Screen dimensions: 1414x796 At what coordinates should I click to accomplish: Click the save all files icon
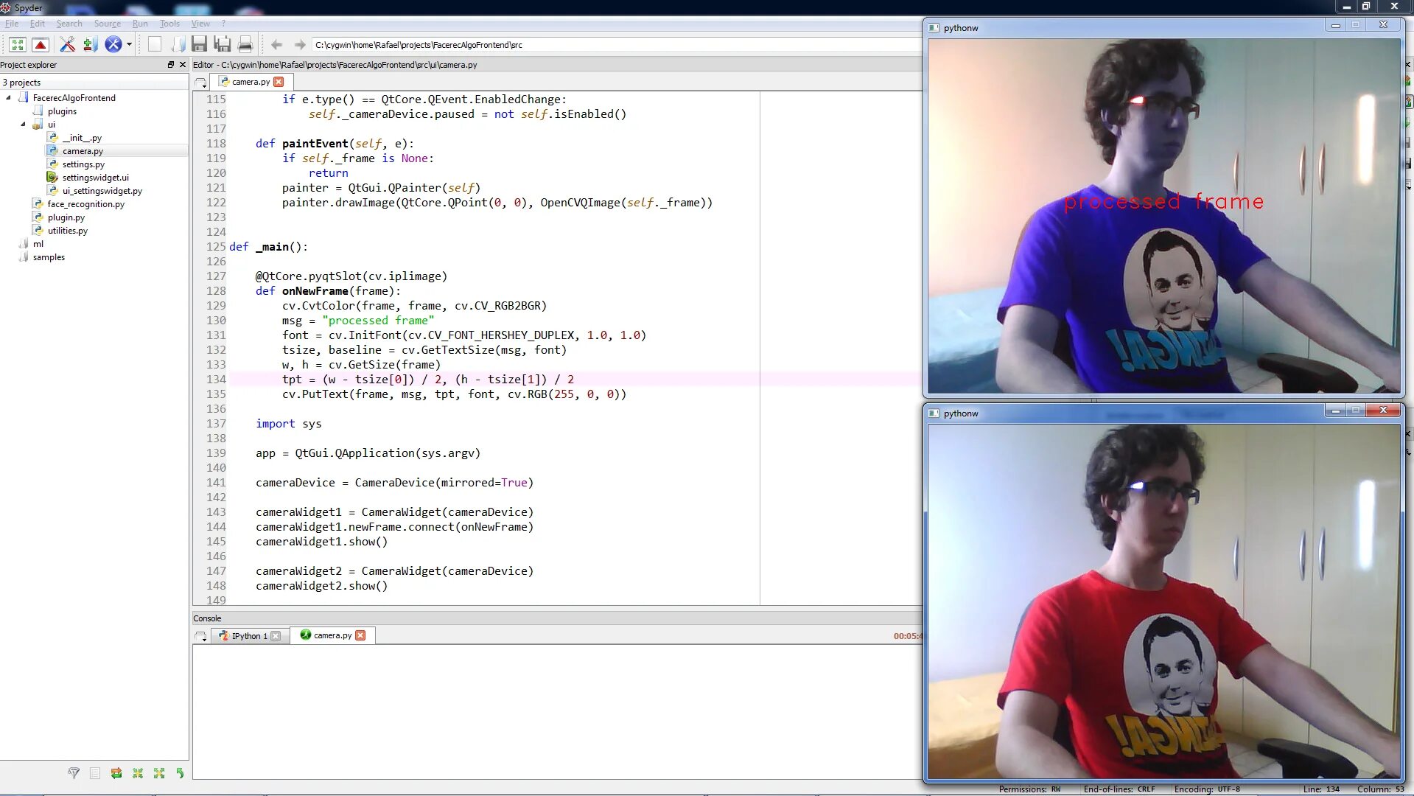pos(222,44)
